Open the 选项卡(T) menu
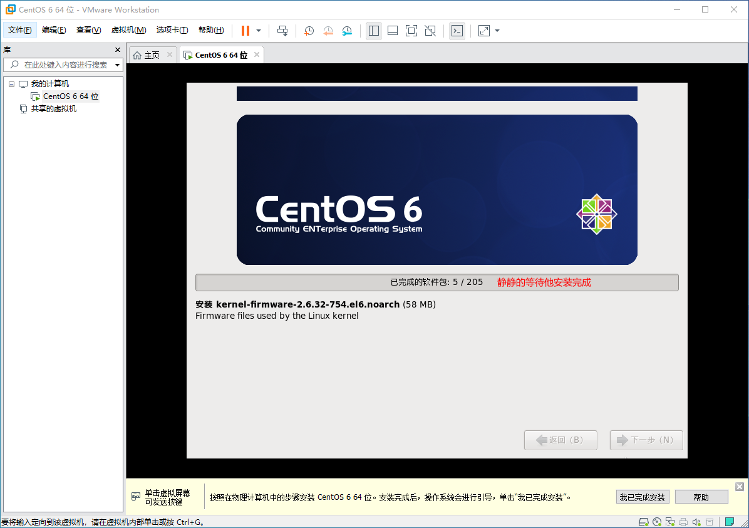Viewport: 749px width, 528px height. [x=172, y=30]
